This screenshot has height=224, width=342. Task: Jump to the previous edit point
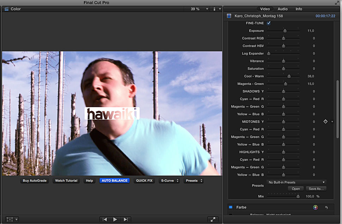click(x=105, y=219)
